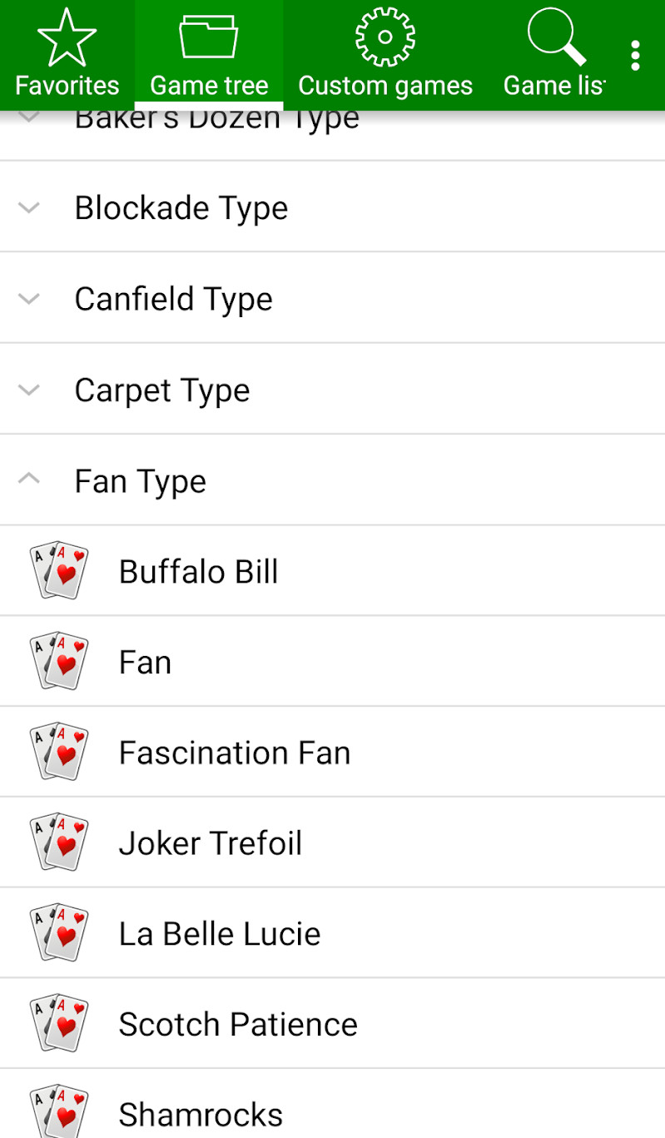This screenshot has width=665, height=1138.
Task: Collapse the Fan Type chevron
Action: [x=29, y=480]
